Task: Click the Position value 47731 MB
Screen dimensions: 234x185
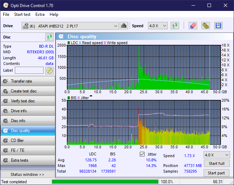Action: click(193, 166)
